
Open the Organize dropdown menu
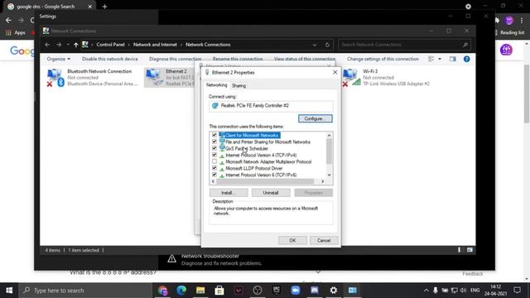[x=59, y=59]
